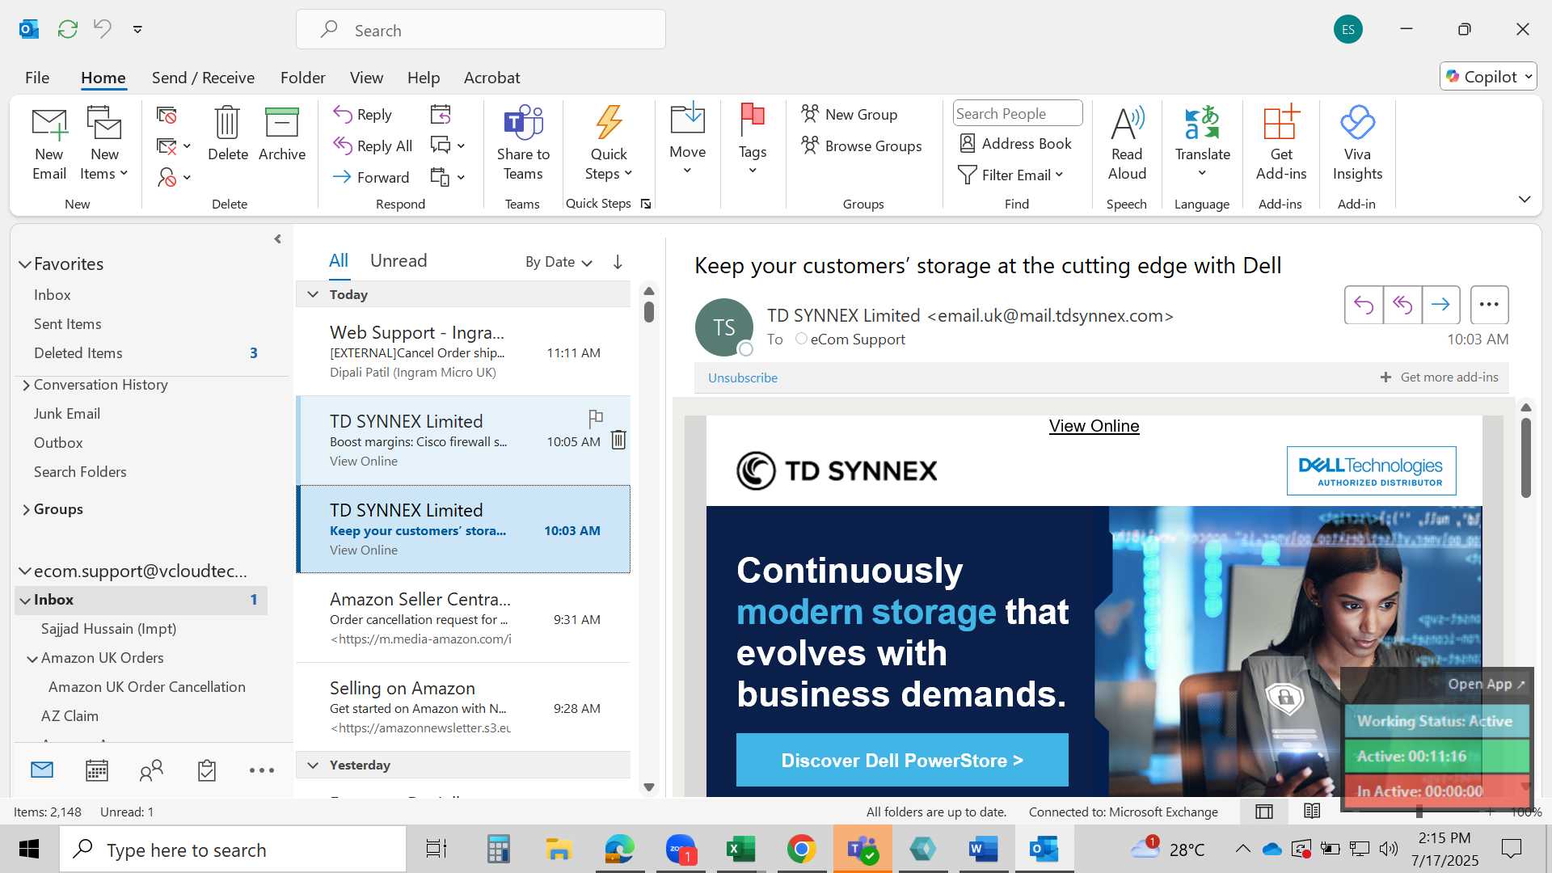Open the Acrobat tab

pyautogui.click(x=491, y=78)
